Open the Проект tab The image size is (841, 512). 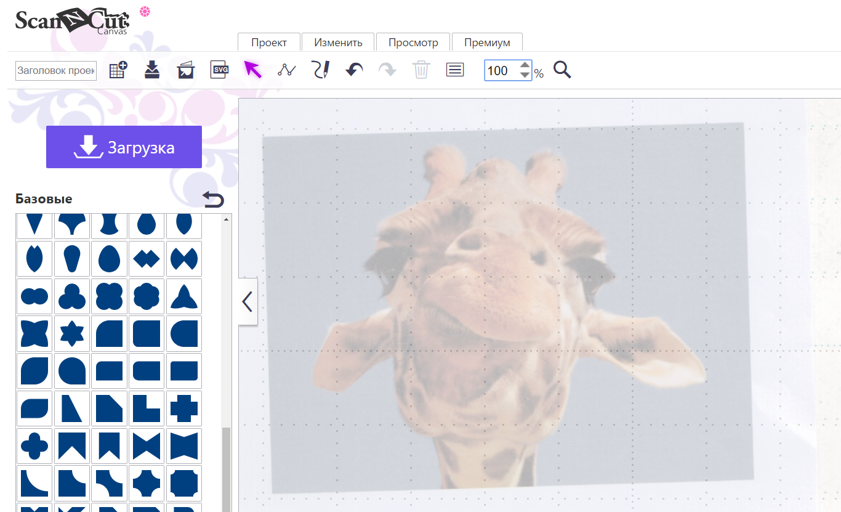269,43
